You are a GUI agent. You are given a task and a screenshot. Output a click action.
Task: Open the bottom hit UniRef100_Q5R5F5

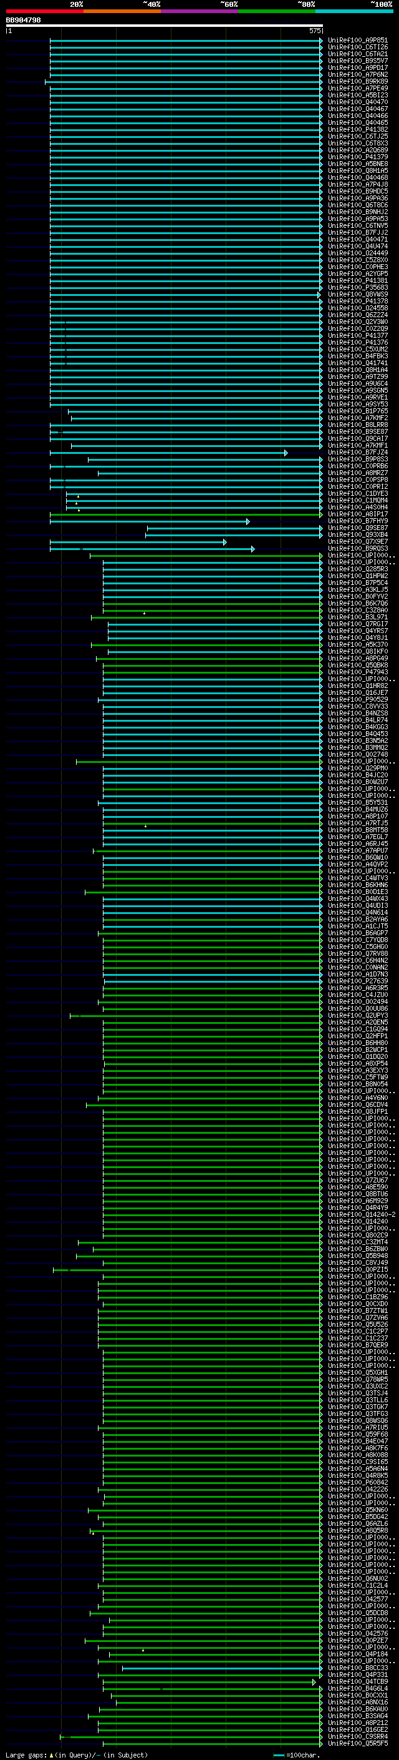coord(357,1744)
